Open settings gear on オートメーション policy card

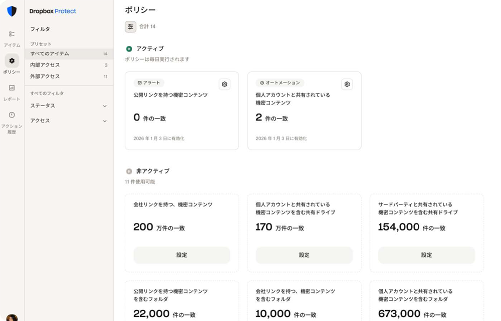(x=347, y=84)
